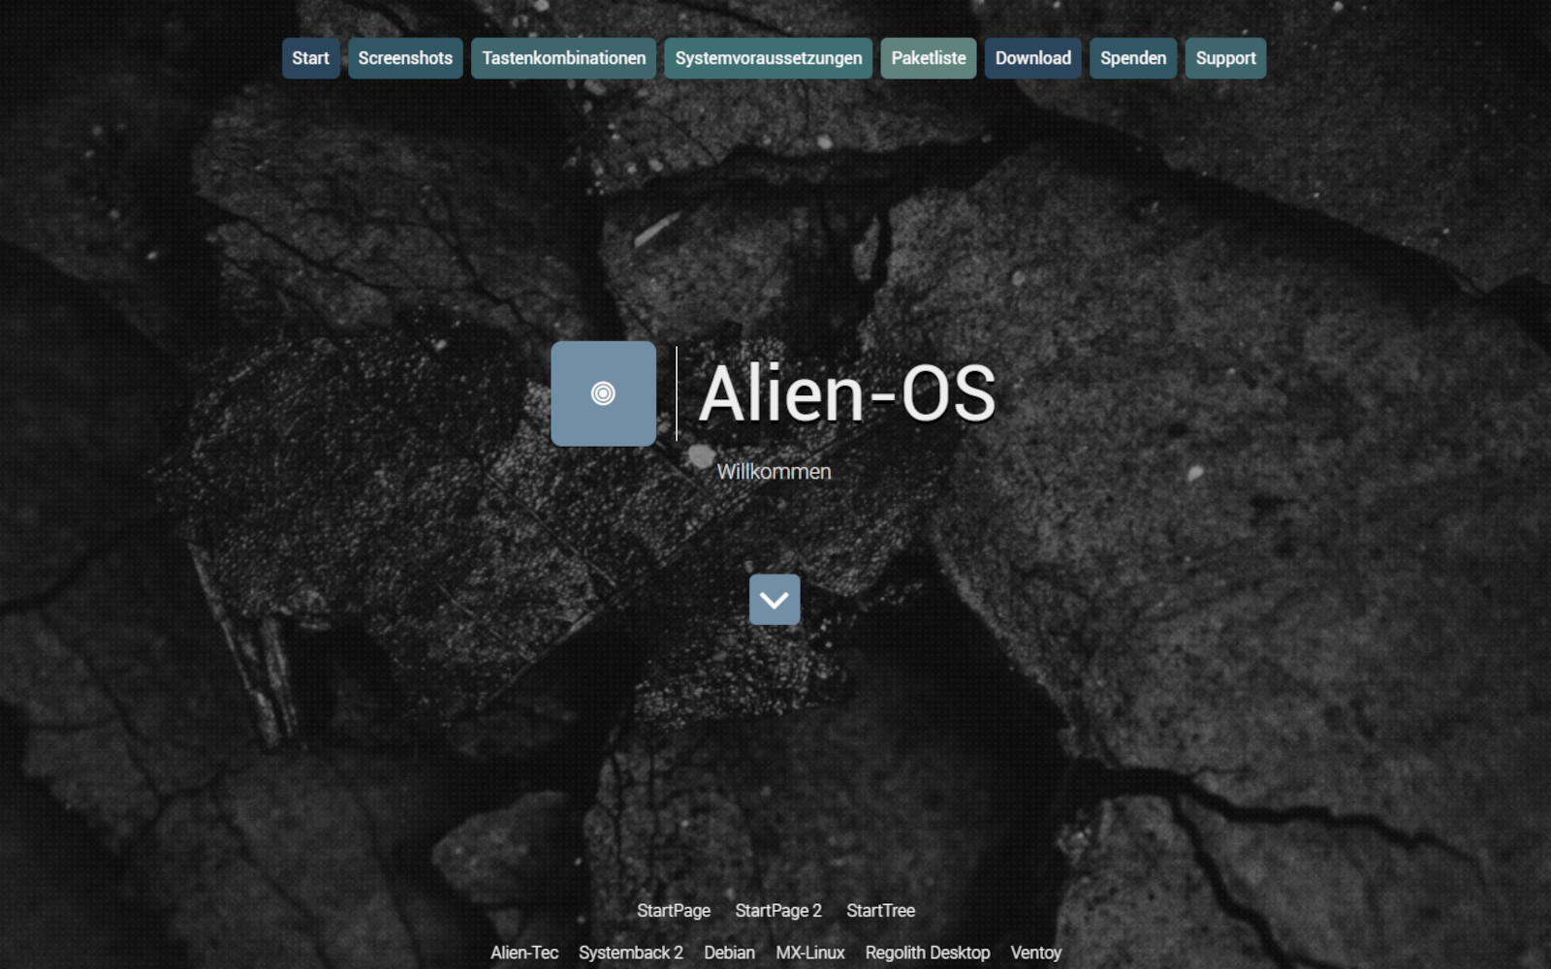Viewport: 1551px width, 969px height.
Task: Open the Alien-Tec footer link
Action: pos(524,953)
